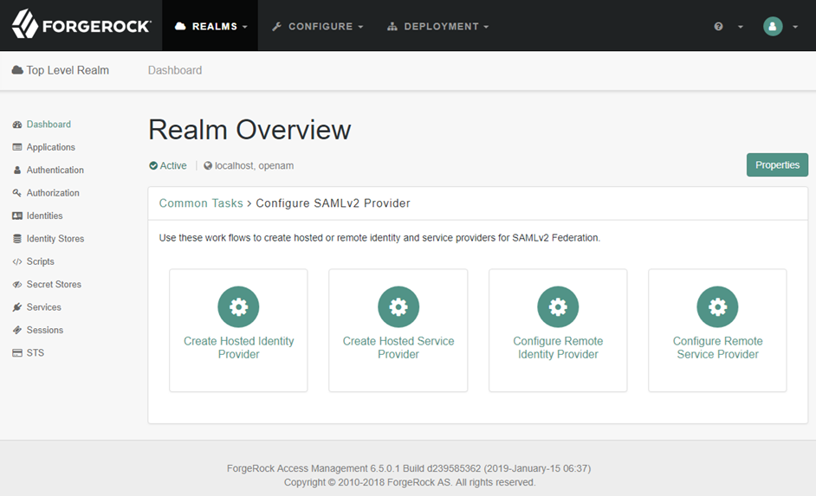This screenshot has height=496, width=816.
Task: Select Identity Stores in the sidebar
Action: click(55, 239)
